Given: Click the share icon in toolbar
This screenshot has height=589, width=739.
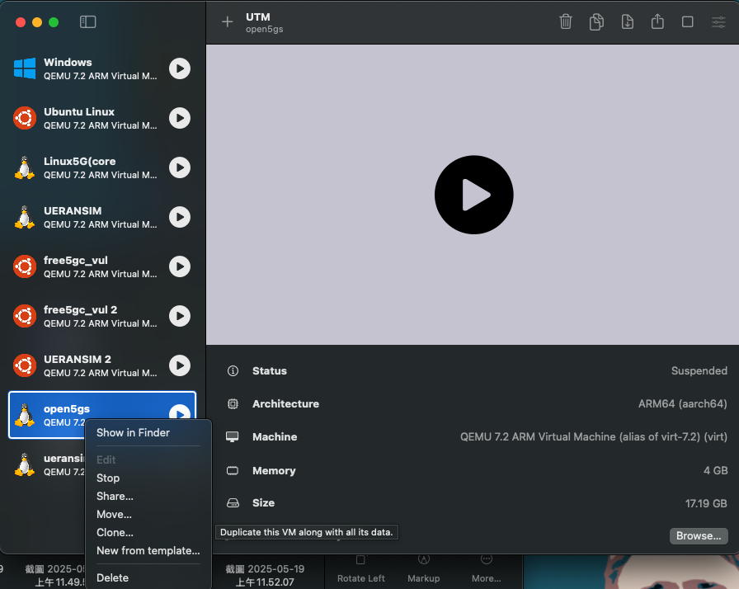Looking at the screenshot, I should point(657,21).
